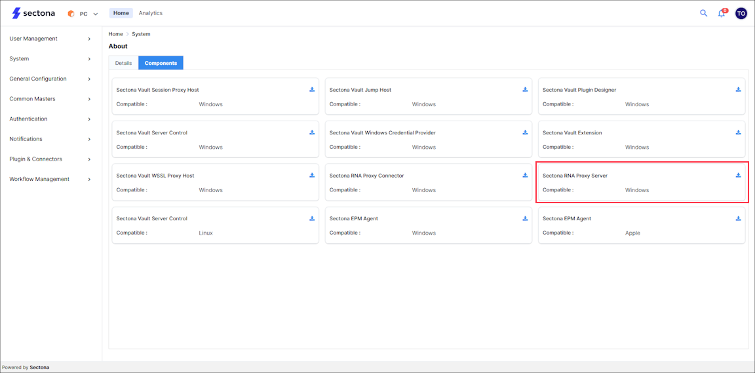Click Sectona link in footer

(39, 367)
